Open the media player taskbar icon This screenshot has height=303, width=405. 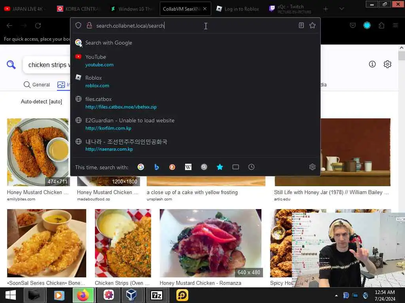(59, 295)
